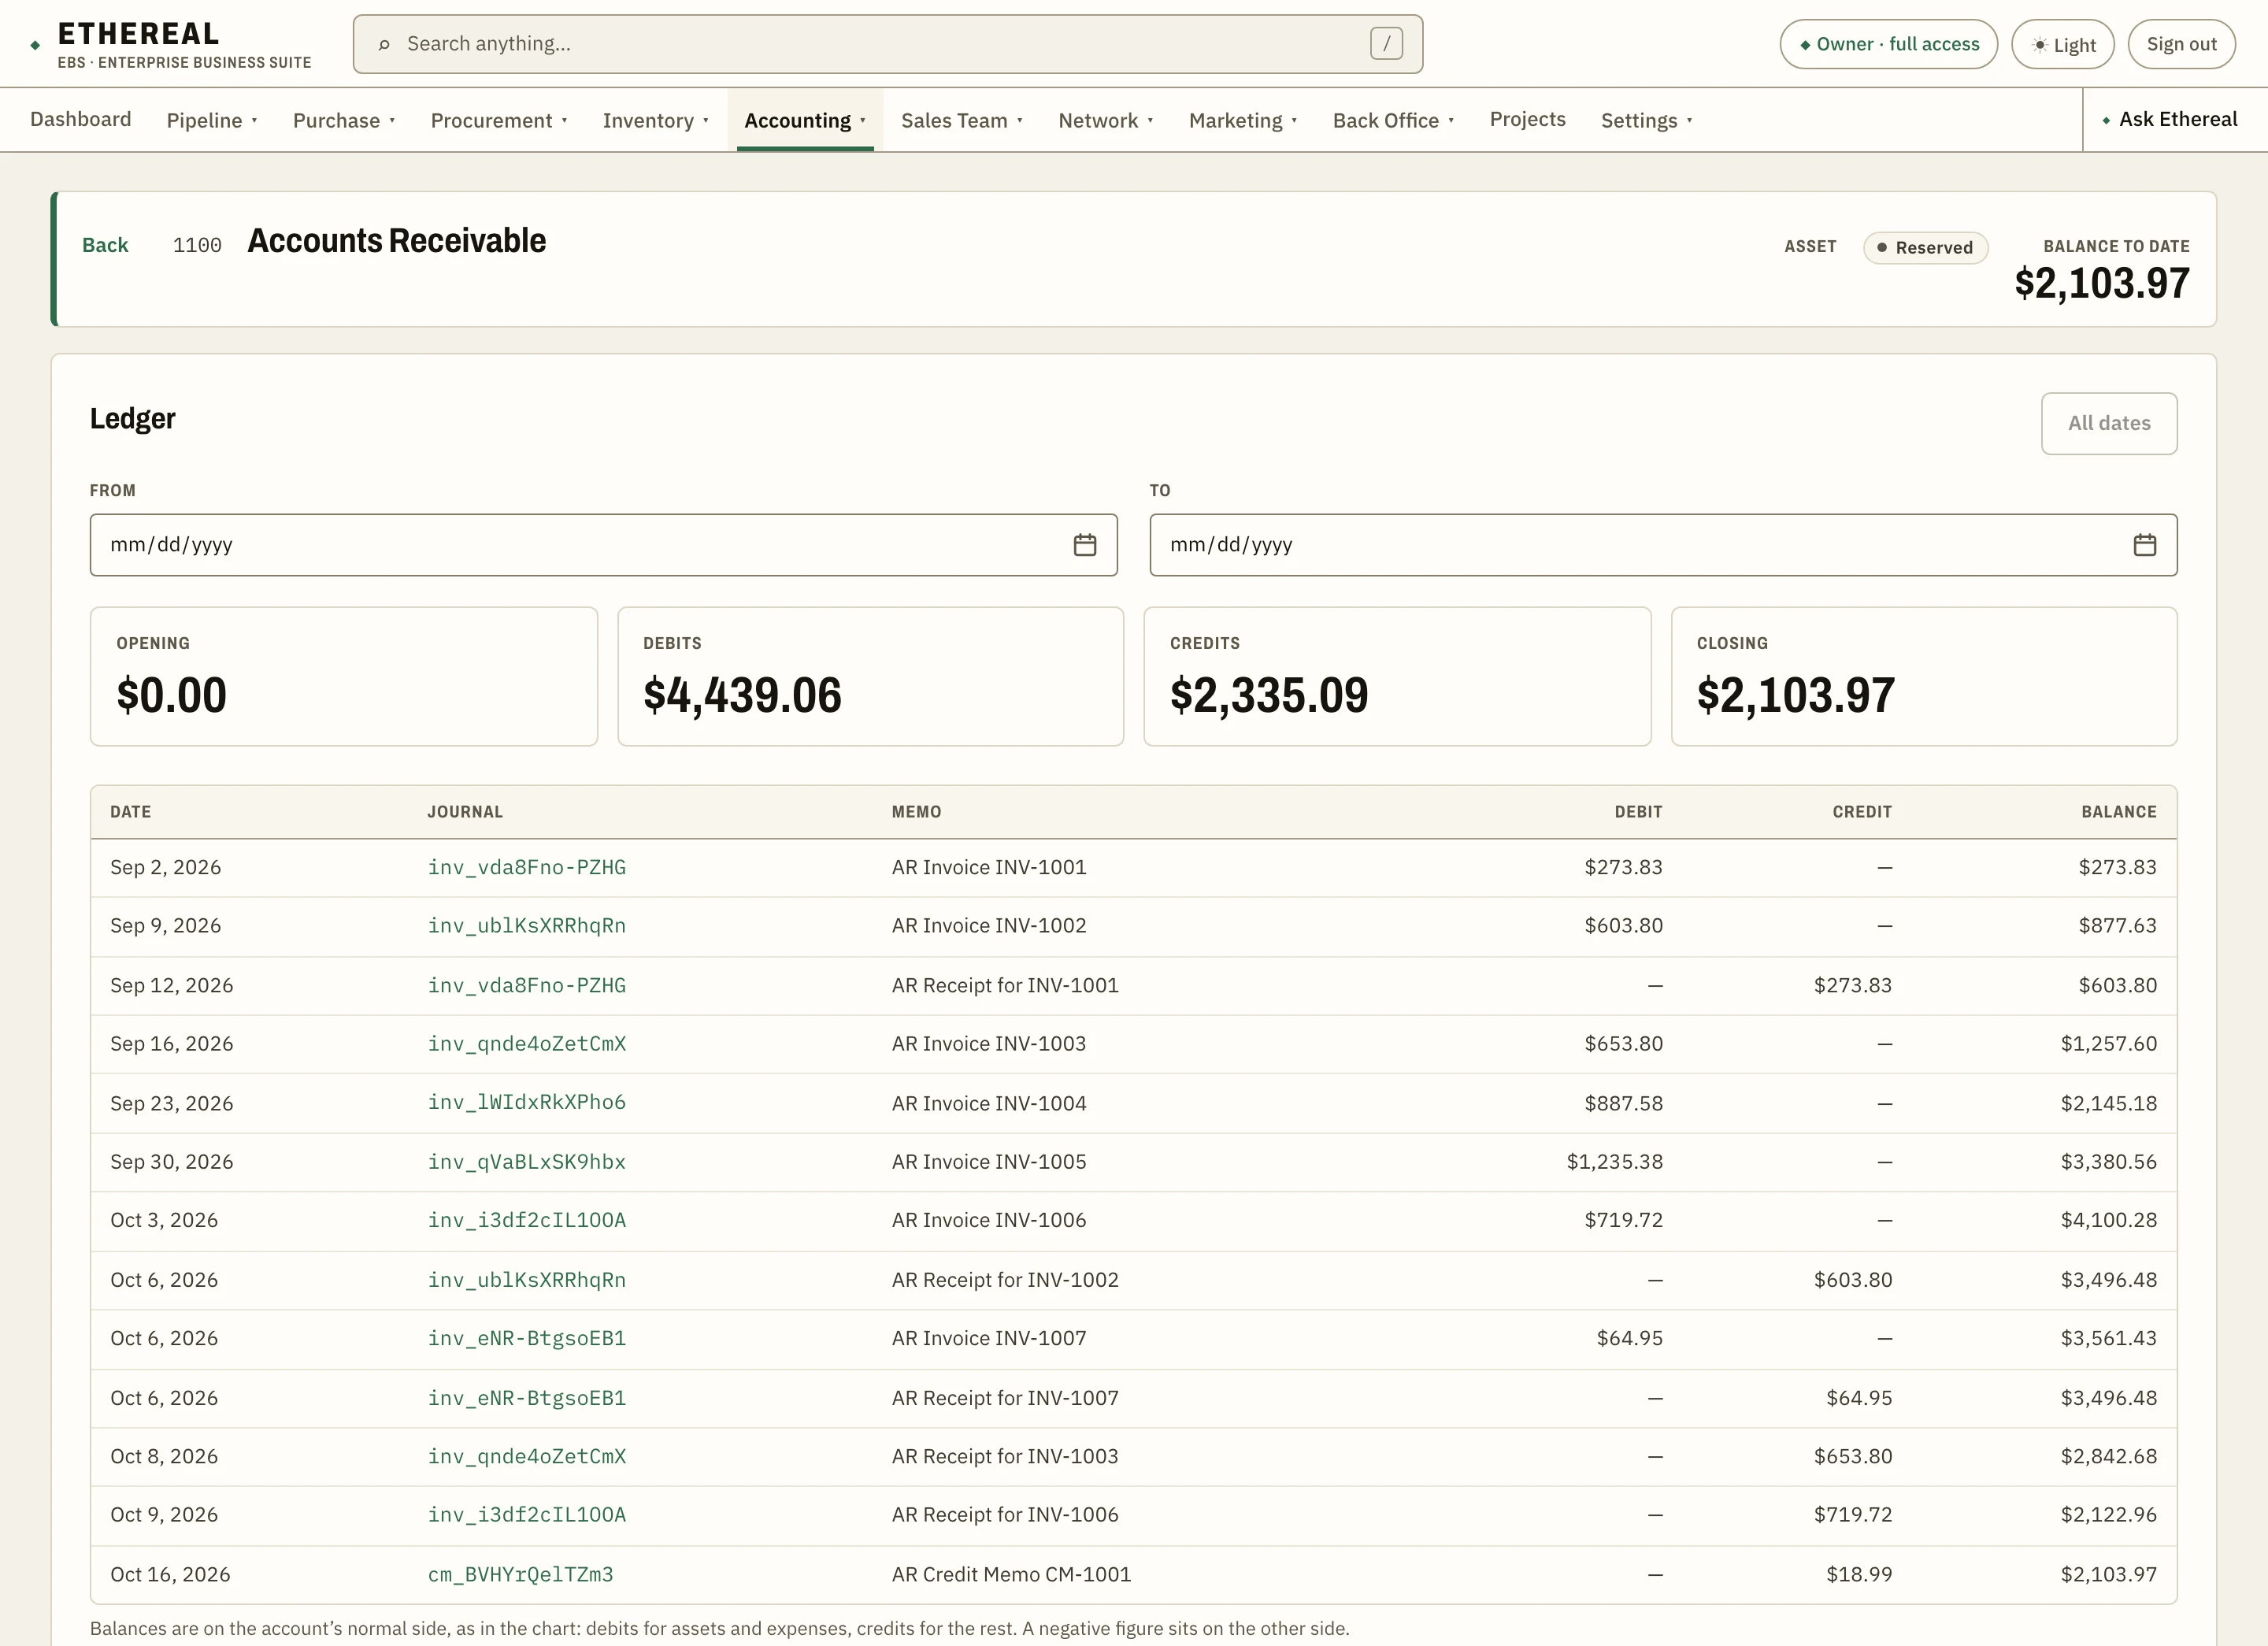This screenshot has width=2268, height=1646.
Task: Select memo 'AR Credit Memo CM-1001'
Action: tap(1011, 1574)
